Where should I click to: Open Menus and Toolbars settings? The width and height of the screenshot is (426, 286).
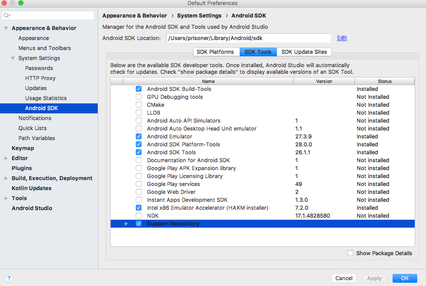point(45,48)
